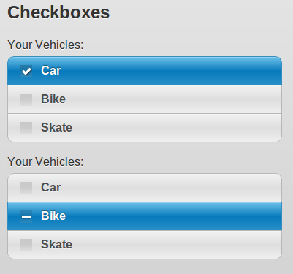Tick the Skate checkbox in lower vehicles group

click(26, 245)
